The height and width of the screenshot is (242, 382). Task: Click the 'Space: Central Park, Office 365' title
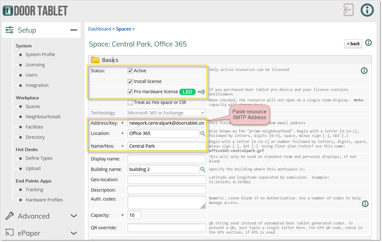click(x=138, y=44)
